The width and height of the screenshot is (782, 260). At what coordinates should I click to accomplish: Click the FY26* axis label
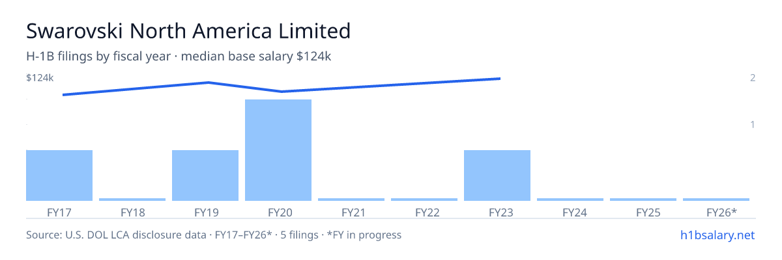coord(722,212)
